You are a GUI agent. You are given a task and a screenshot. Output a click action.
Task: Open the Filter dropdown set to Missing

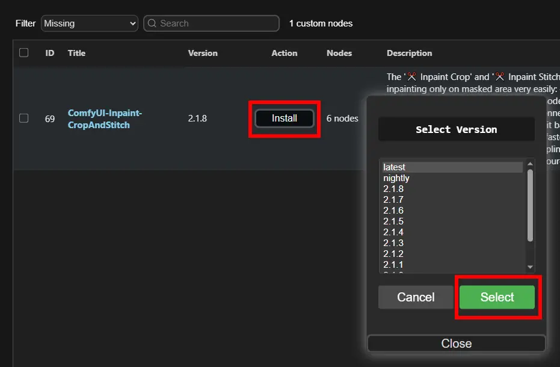[x=90, y=23]
